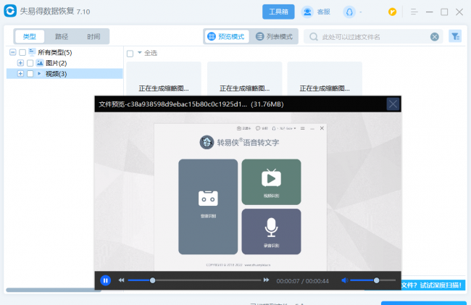Image resolution: width=471 pixels, height=305 pixels.
Task: Click the search magnifier icon
Action: [x=314, y=37]
